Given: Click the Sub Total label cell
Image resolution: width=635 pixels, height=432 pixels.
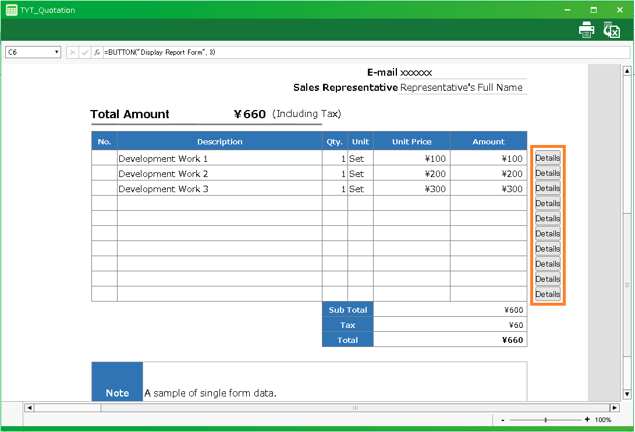Looking at the screenshot, I should [x=347, y=310].
